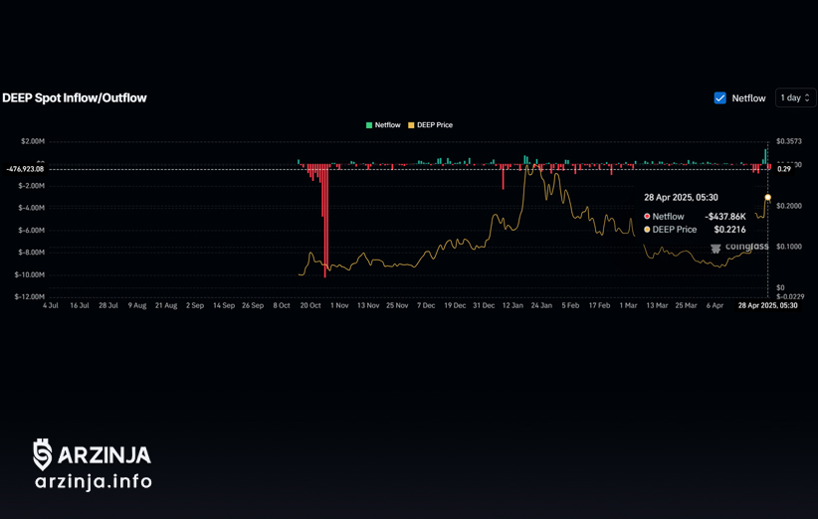This screenshot has width=818, height=519.
Task: Click the 24 Jan date label
Action: (x=541, y=305)
